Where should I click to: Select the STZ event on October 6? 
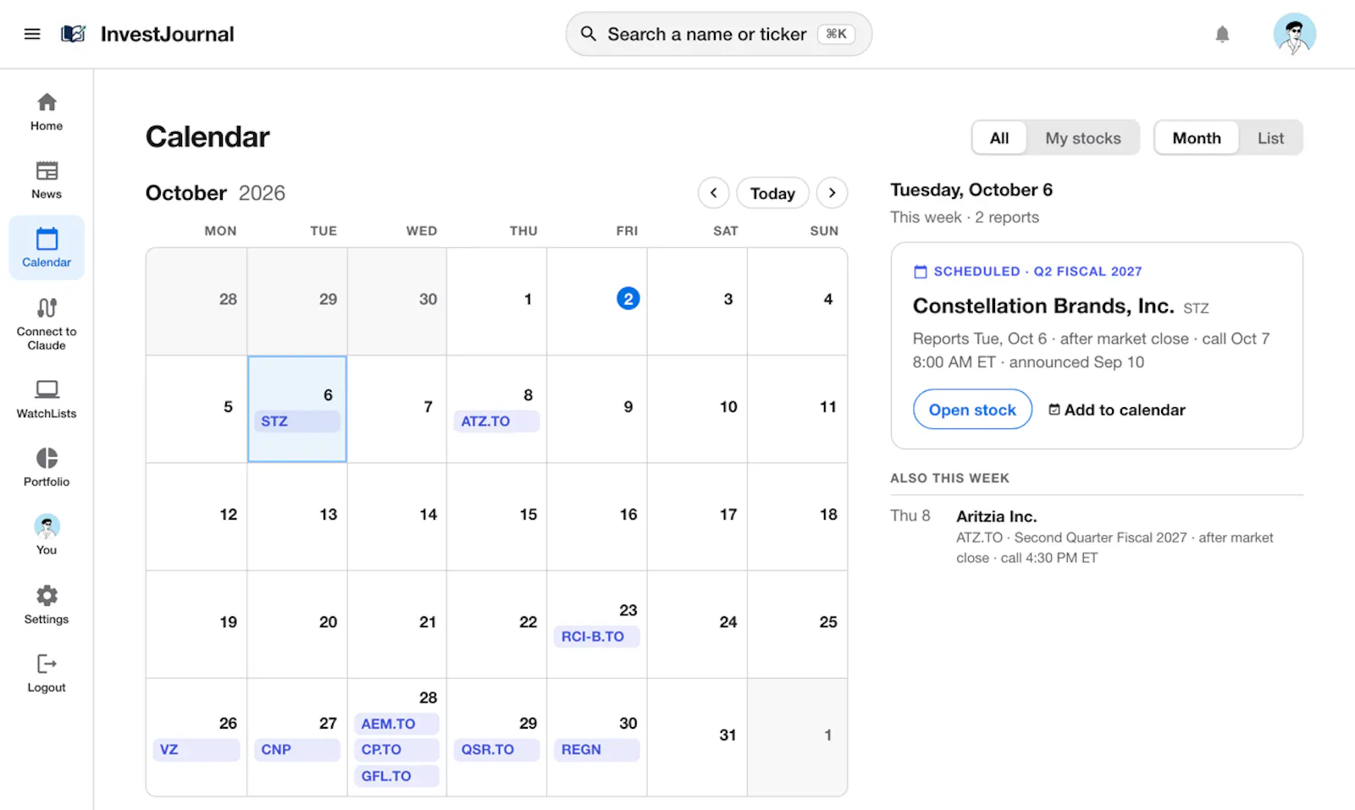[296, 422]
